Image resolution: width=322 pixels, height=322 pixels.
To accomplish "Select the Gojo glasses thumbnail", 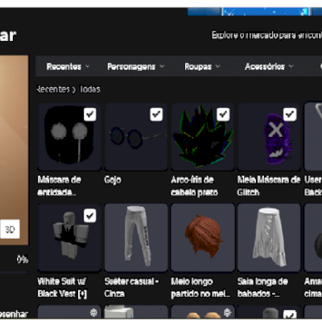I will [x=136, y=137].
